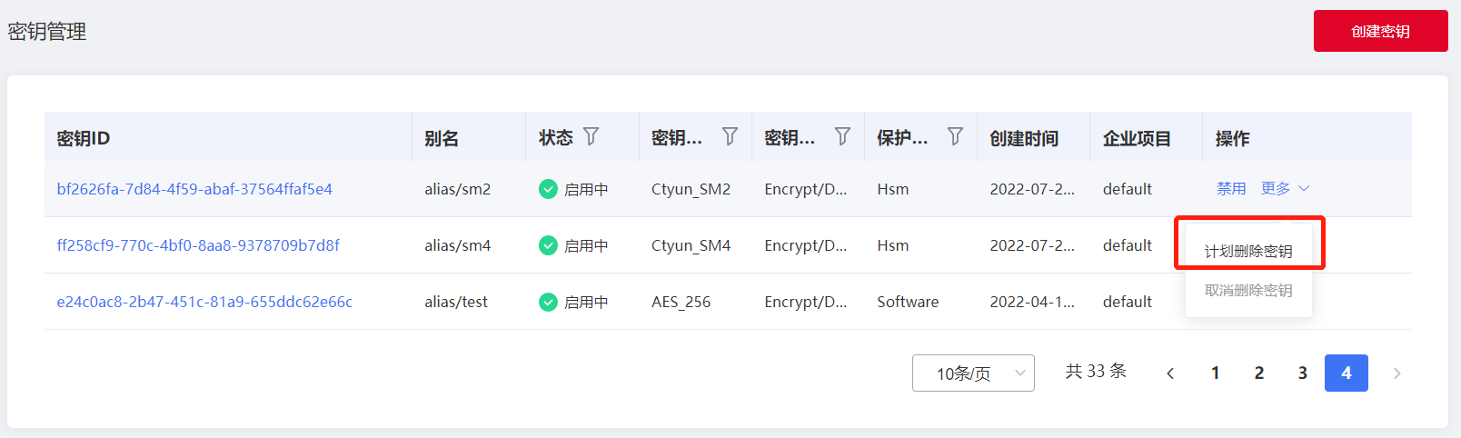1461x438 pixels.
Task: Click green status icon for alias/test row
Action: point(548,302)
